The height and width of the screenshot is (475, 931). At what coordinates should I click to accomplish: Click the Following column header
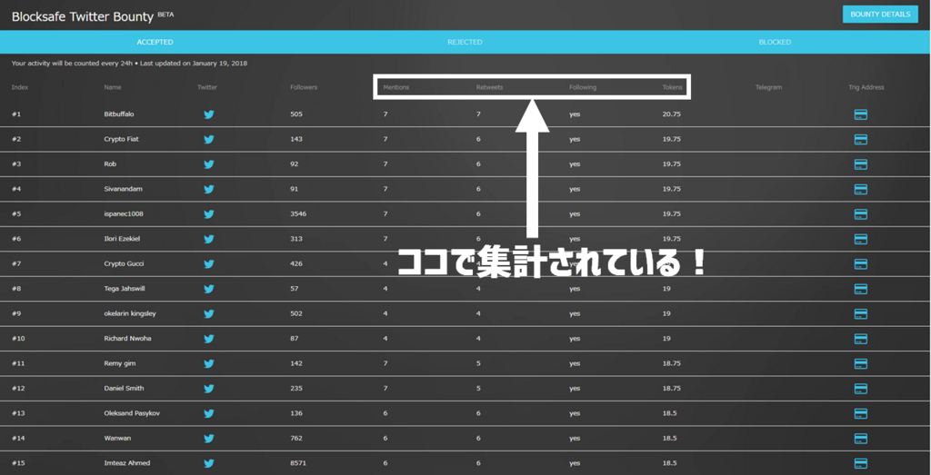tap(583, 87)
